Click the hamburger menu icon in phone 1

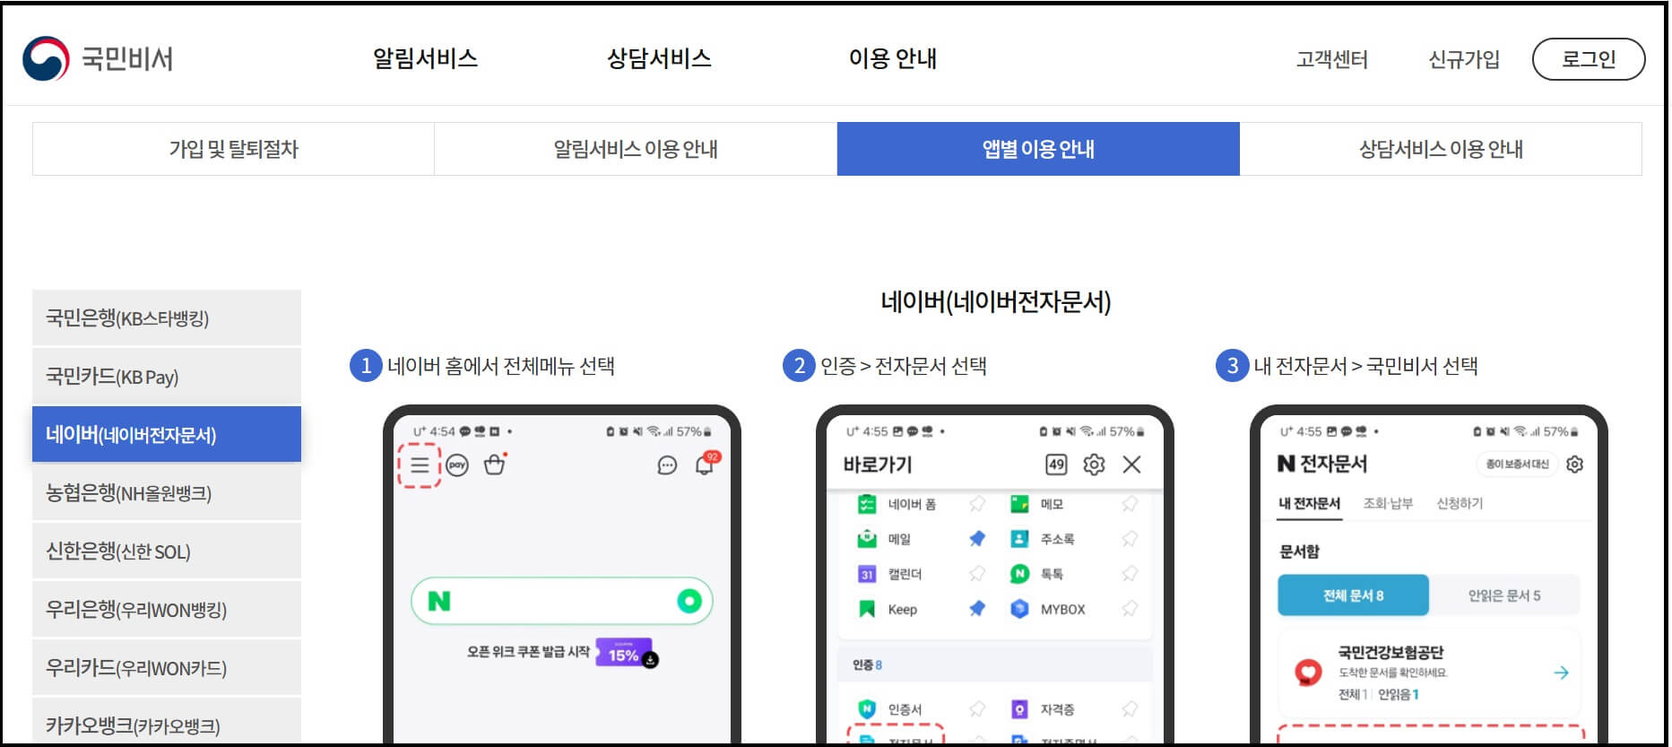coord(420,465)
